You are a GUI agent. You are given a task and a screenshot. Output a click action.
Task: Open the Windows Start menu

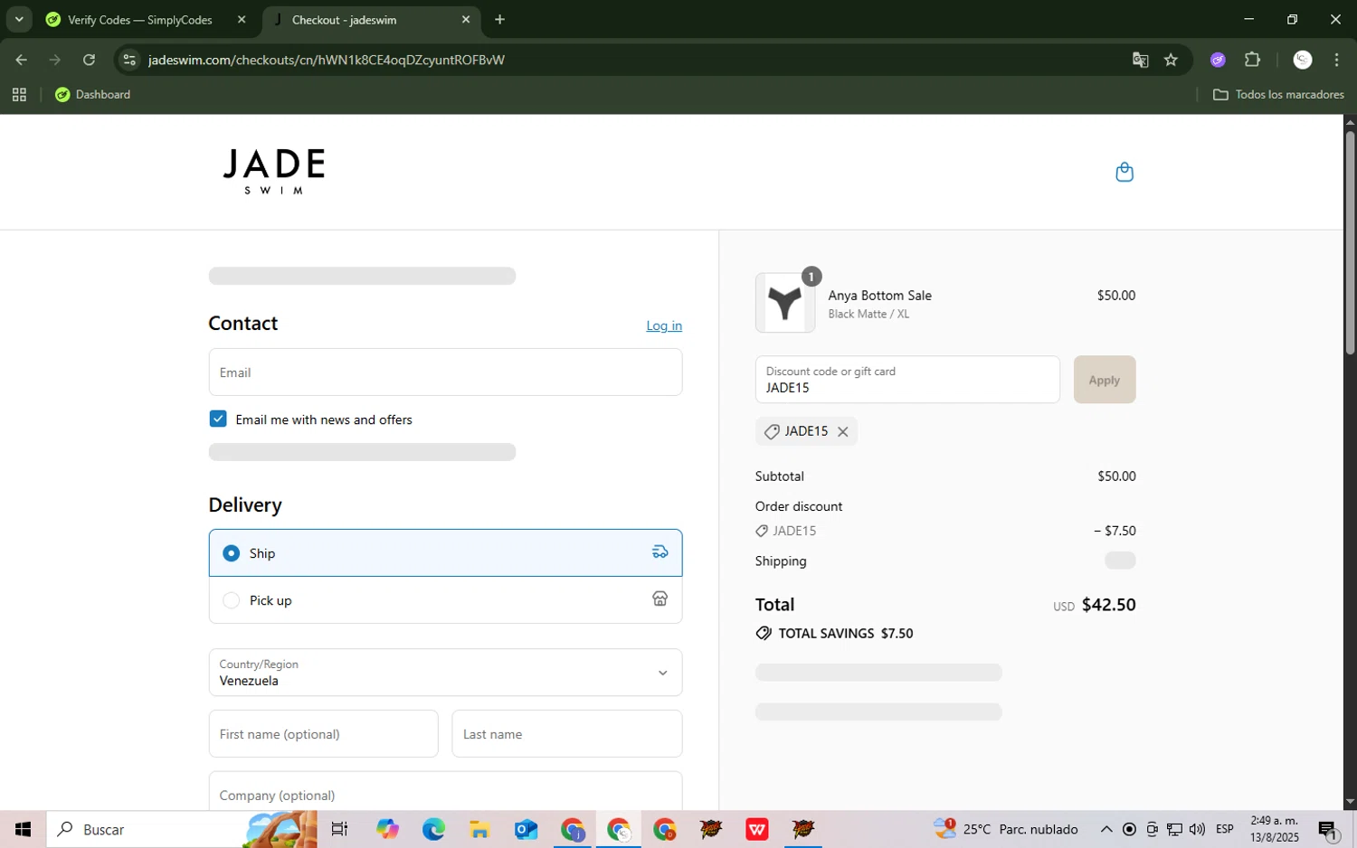pyautogui.click(x=23, y=829)
